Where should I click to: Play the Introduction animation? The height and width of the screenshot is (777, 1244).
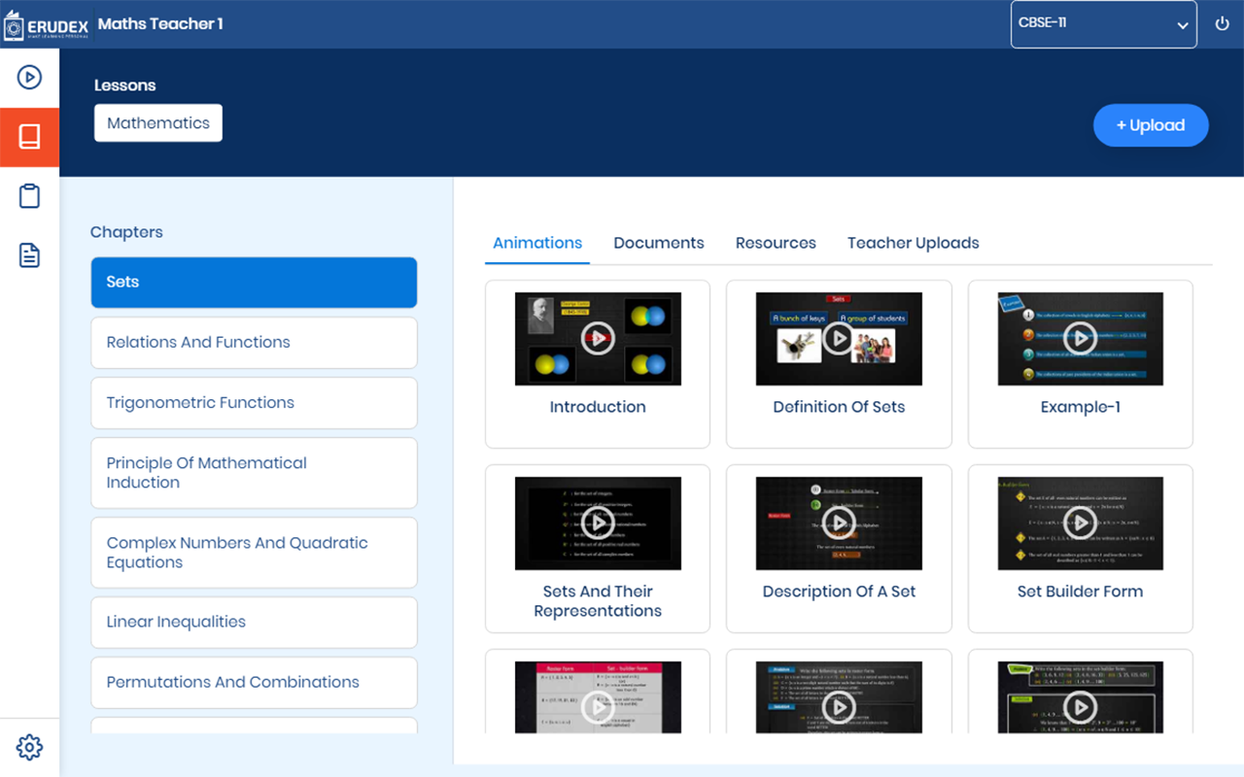click(598, 339)
